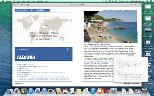Click the world map illustration
The height and width of the screenshot is (96, 154).
coord(44,29)
